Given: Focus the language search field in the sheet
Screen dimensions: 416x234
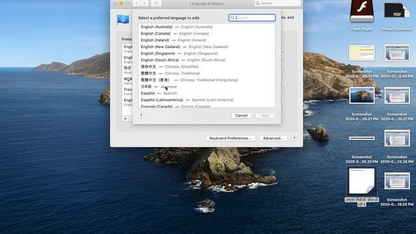Looking at the screenshot, I should coord(252,18).
